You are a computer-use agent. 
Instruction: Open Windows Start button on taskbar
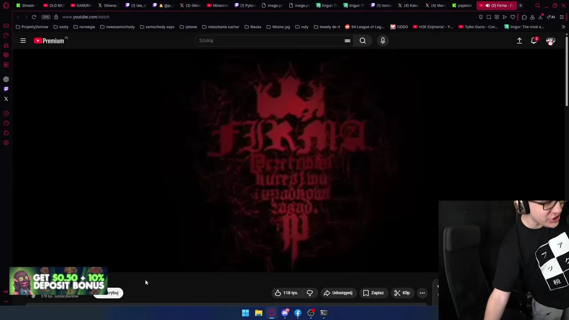(x=245, y=313)
